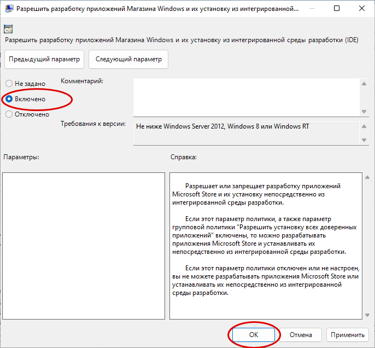Click the window system icon in title bar
375x348 pixels.
pos(9,9)
